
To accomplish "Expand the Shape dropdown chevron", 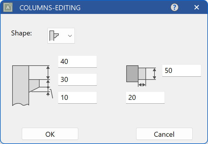I will coord(70,36).
